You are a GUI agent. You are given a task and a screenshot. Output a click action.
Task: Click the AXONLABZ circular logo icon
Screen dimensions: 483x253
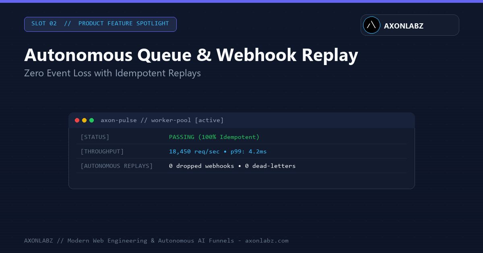[372, 25]
